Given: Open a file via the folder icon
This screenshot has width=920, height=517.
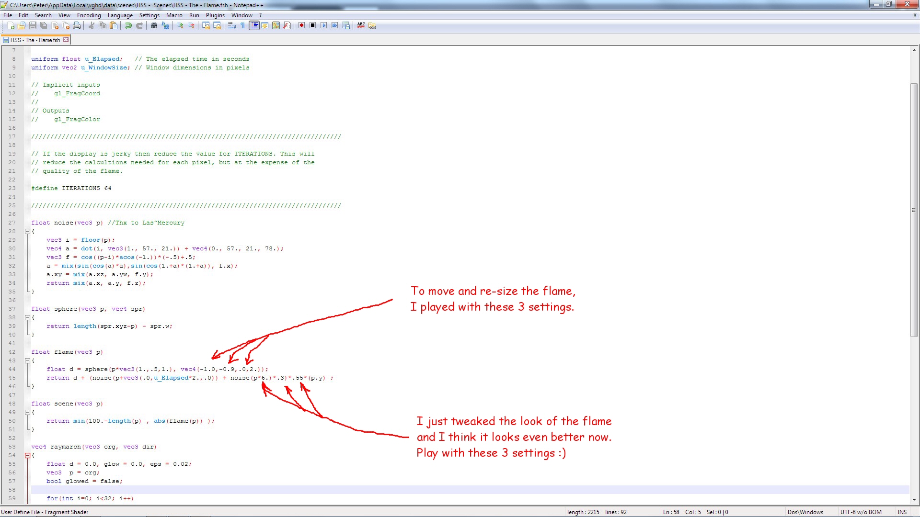Looking at the screenshot, I should point(22,26).
